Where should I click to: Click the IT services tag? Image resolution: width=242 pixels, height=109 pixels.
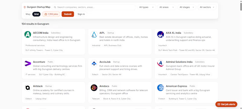click(31, 74)
